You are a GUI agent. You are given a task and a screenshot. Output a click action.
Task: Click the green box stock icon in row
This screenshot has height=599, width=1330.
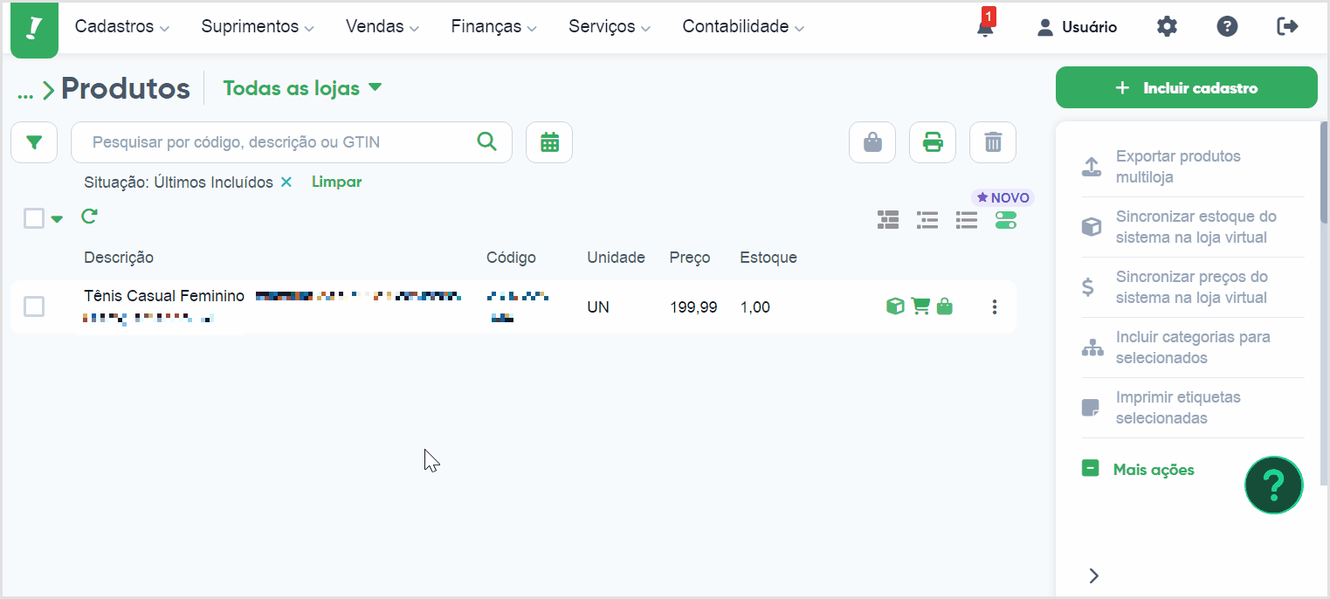[895, 306]
